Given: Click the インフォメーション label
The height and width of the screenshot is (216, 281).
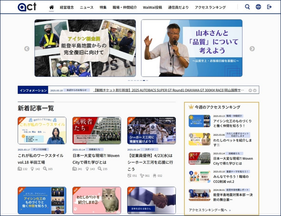Looking at the screenshot, I should [x=33, y=90].
